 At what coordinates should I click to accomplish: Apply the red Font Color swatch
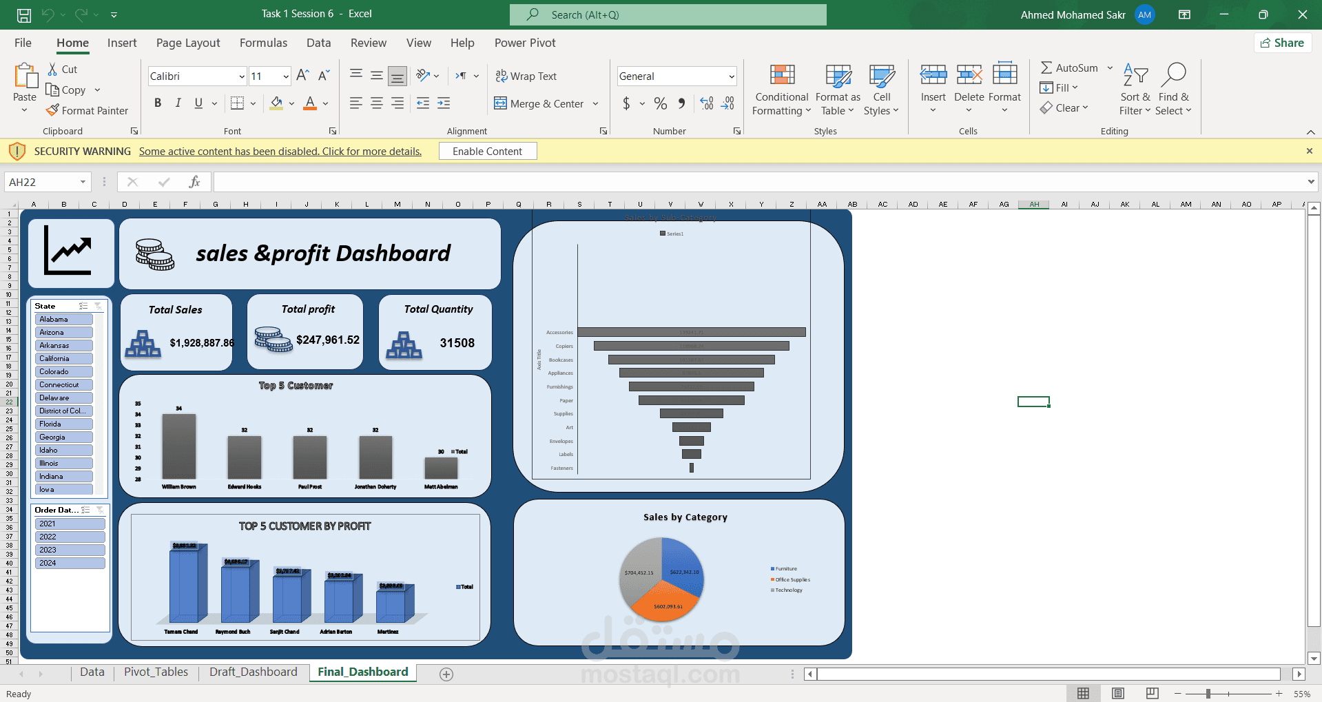[310, 103]
